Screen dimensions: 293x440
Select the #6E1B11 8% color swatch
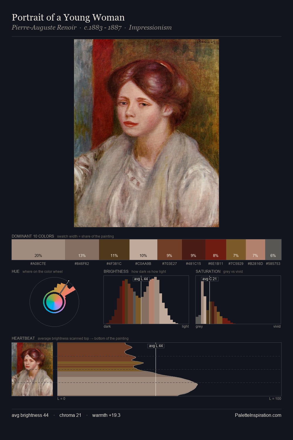tap(216, 250)
